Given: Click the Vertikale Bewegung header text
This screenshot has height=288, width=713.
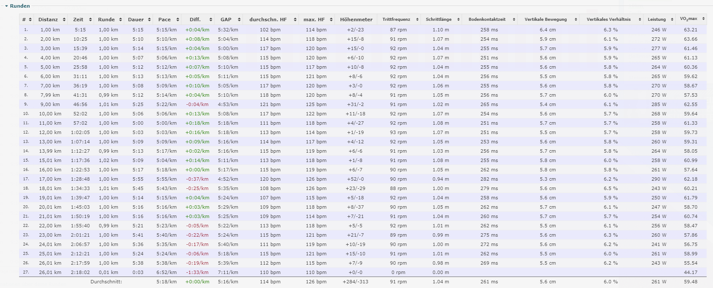Looking at the screenshot, I should click(545, 20).
